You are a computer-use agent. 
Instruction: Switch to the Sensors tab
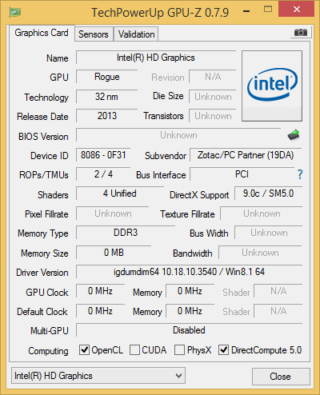tap(94, 34)
